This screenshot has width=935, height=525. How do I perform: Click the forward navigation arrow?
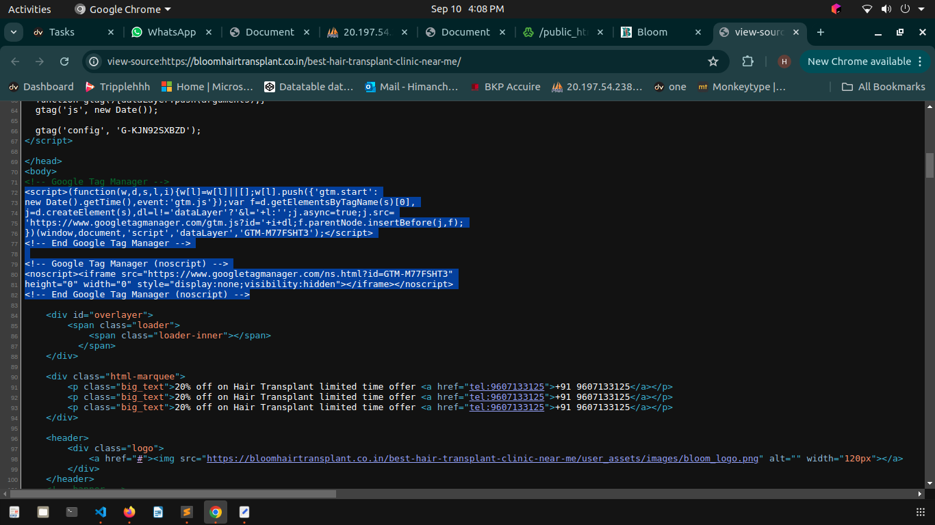pos(40,62)
